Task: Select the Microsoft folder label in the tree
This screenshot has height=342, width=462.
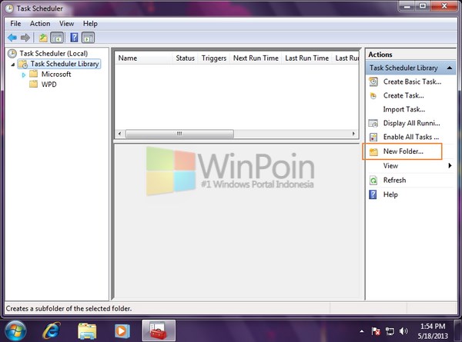Action: pos(56,74)
